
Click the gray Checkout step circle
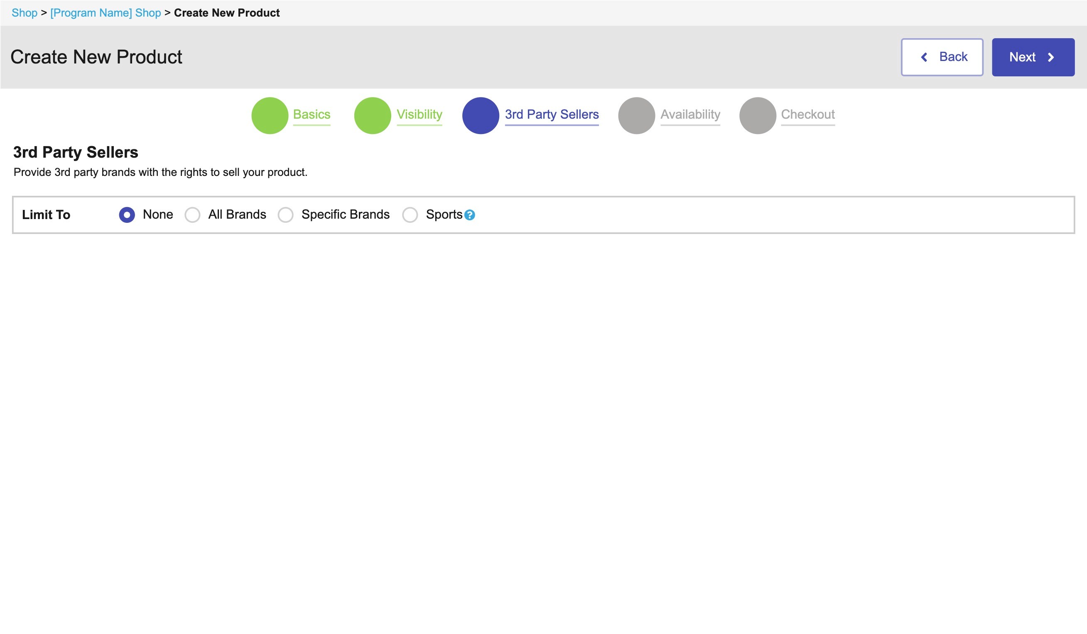pos(758,115)
